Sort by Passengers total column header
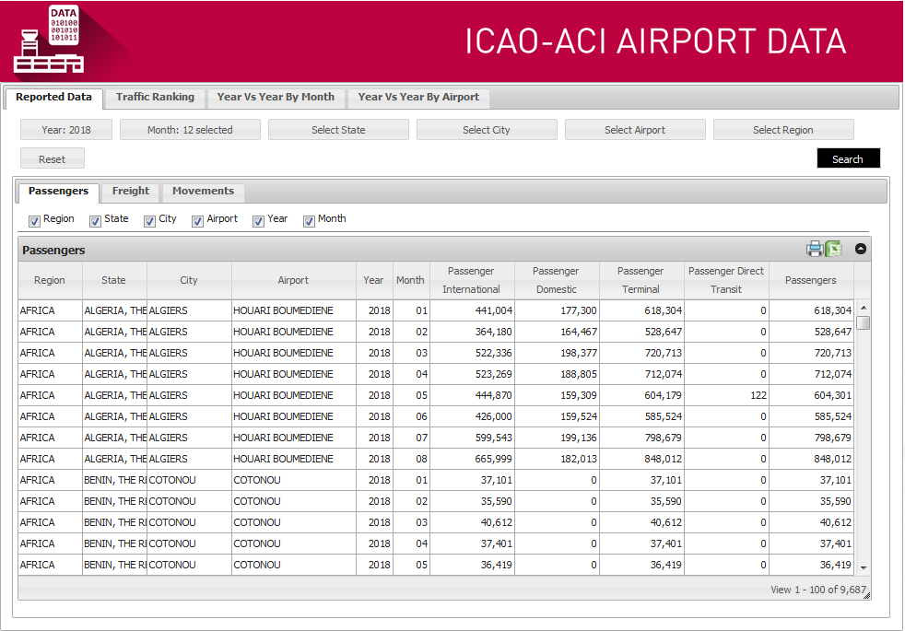The width and height of the screenshot is (905, 631). [811, 280]
